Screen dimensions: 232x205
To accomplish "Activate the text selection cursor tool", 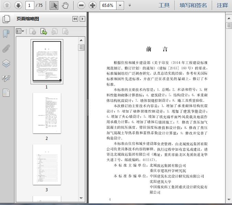I will (54, 5).
